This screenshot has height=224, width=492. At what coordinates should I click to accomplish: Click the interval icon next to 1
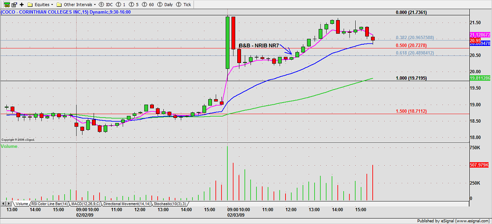pyautogui.click(x=118, y=5)
